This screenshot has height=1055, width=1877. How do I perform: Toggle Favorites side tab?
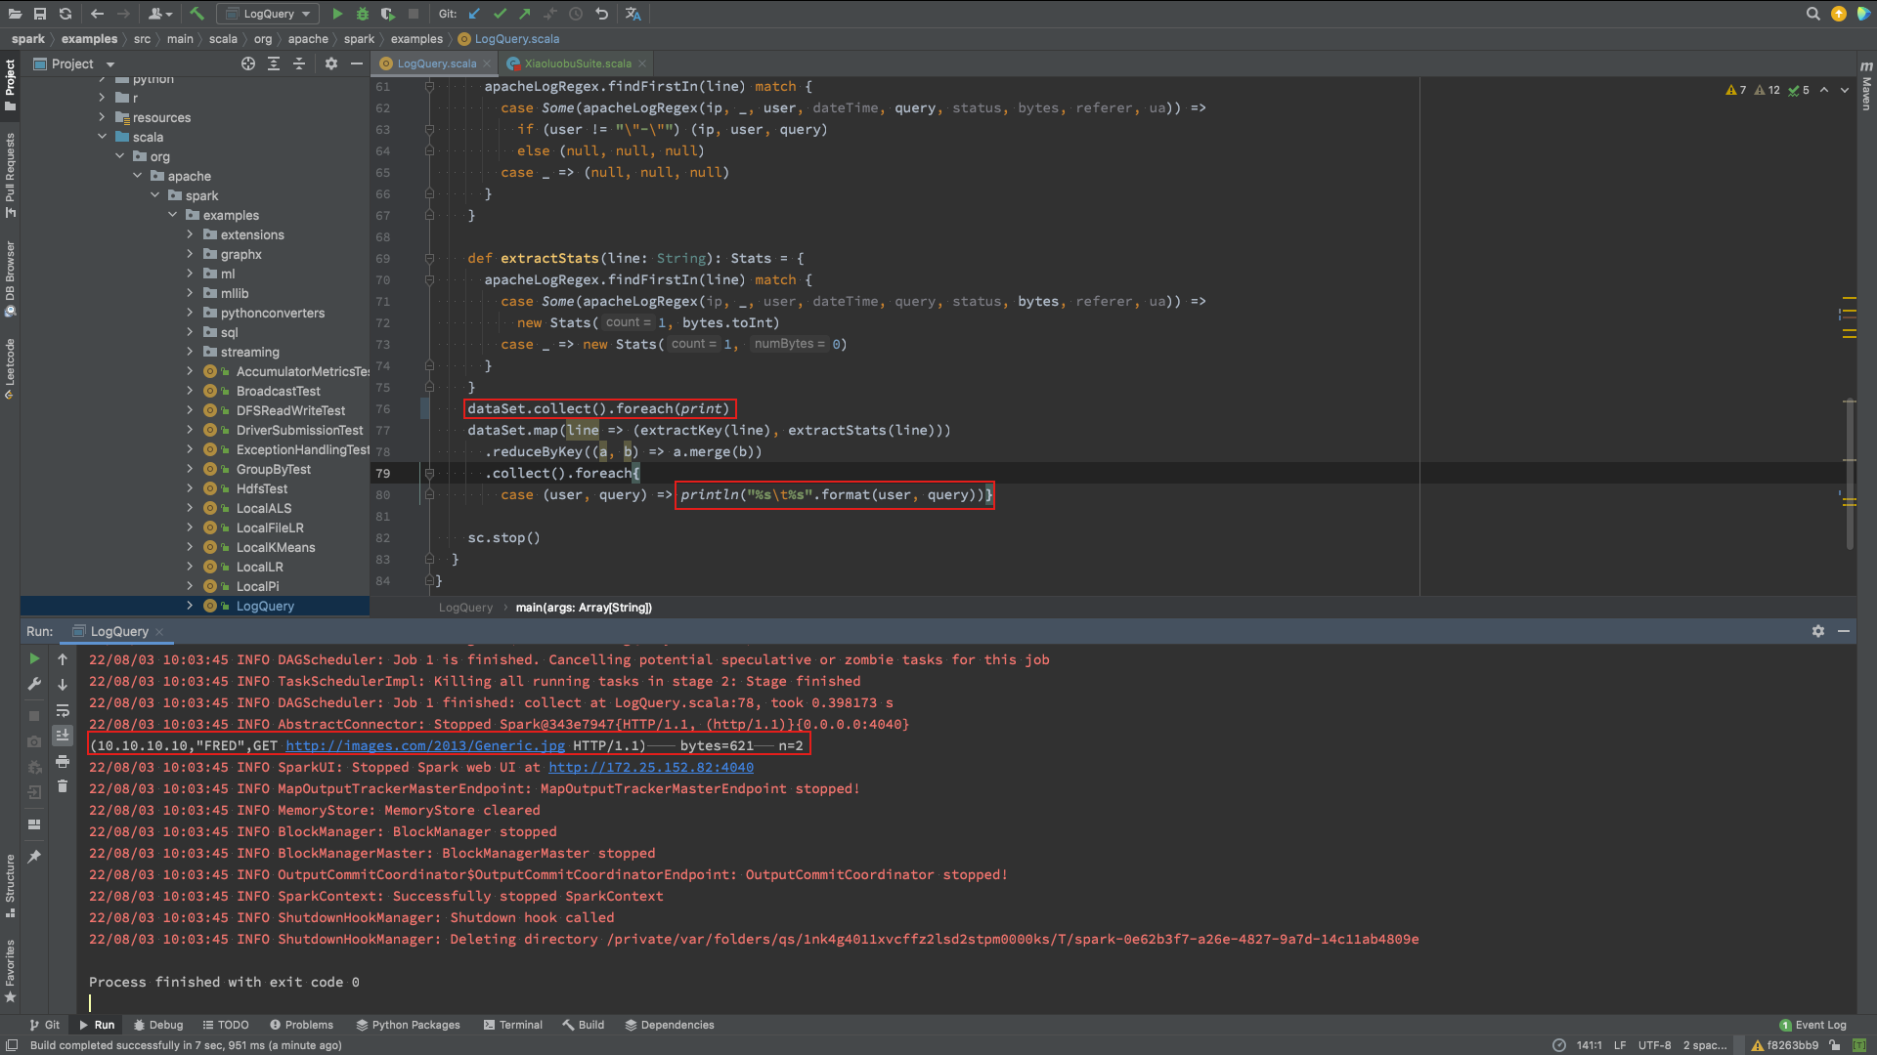[10, 971]
